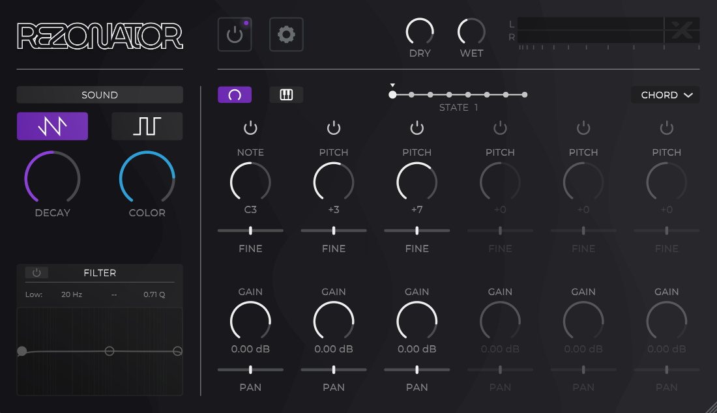Select the last state dot in sequence
Viewport: 717px width, 413px height.
(x=525, y=95)
